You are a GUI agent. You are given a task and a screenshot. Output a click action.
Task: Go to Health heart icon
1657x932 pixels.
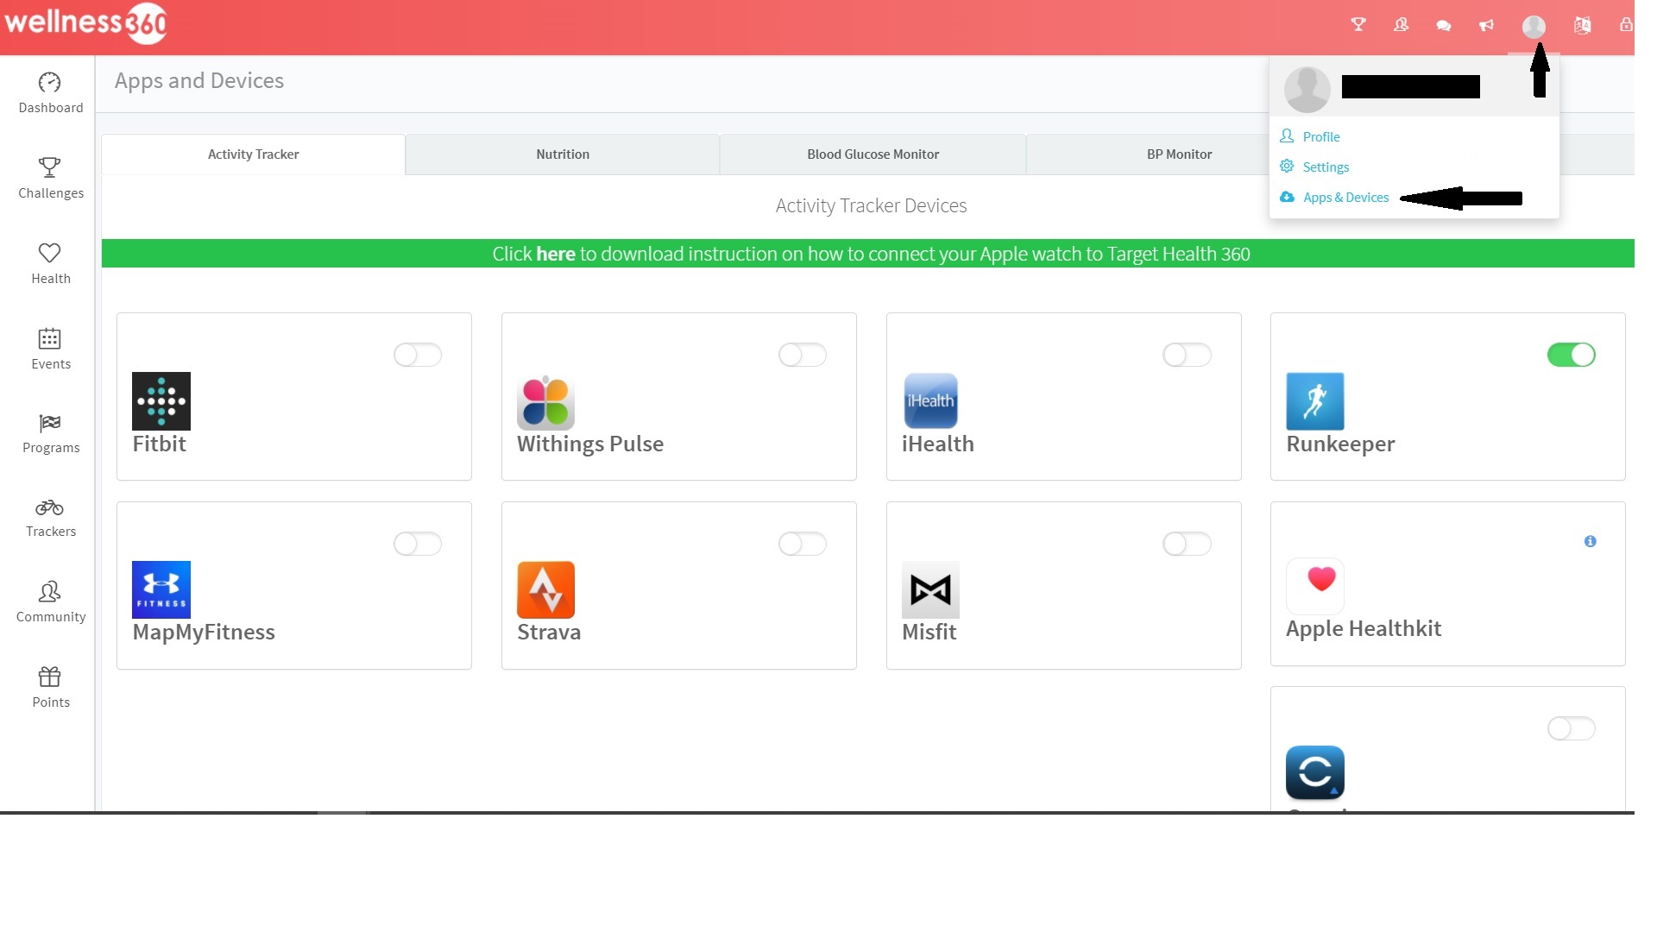(50, 253)
